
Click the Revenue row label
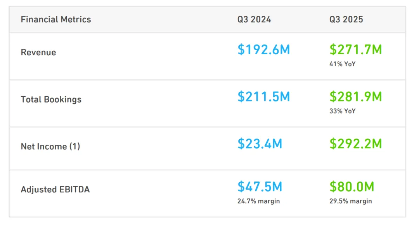[x=38, y=53]
